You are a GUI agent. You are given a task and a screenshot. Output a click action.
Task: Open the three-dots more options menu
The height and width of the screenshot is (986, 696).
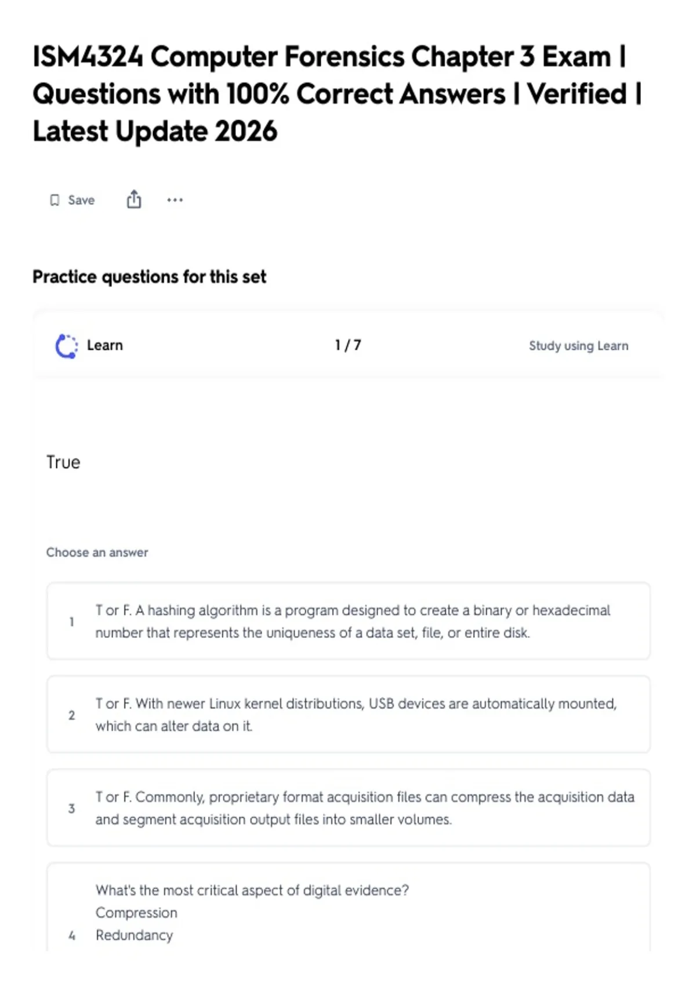pyautogui.click(x=175, y=200)
